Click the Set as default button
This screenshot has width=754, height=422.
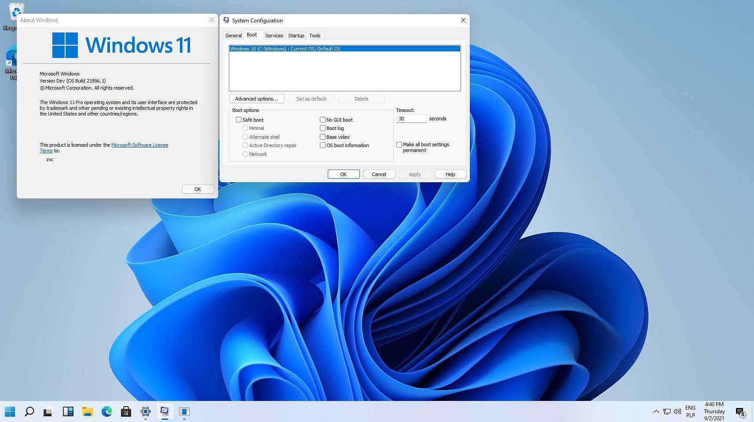tap(311, 99)
